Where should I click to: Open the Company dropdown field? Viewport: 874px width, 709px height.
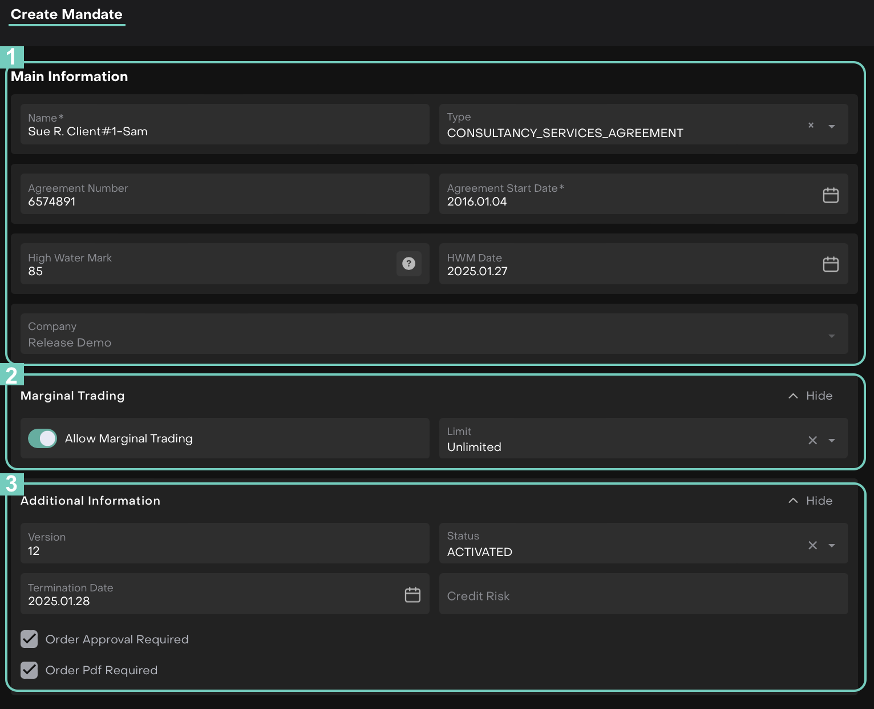point(434,335)
